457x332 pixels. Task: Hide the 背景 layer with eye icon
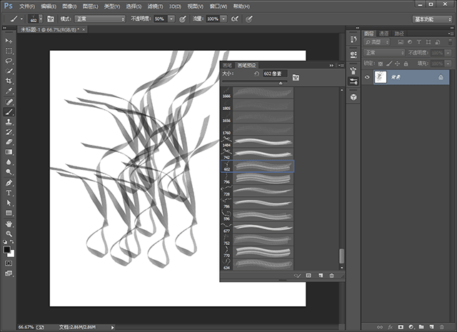click(x=367, y=77)
